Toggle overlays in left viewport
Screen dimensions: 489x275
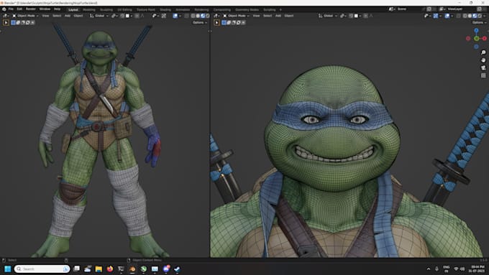point(175,16)
